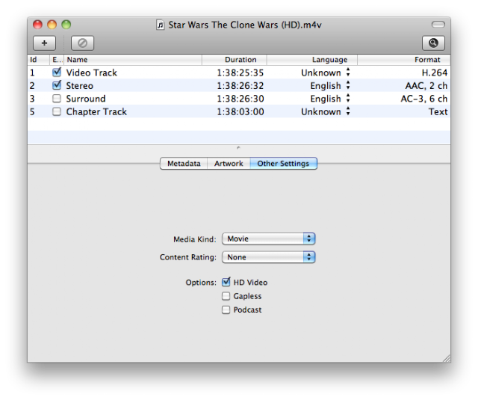The height and width of the screenshot is (400, 478).
Task: Switch to the Artwork tab
Action: coord(229,164)
